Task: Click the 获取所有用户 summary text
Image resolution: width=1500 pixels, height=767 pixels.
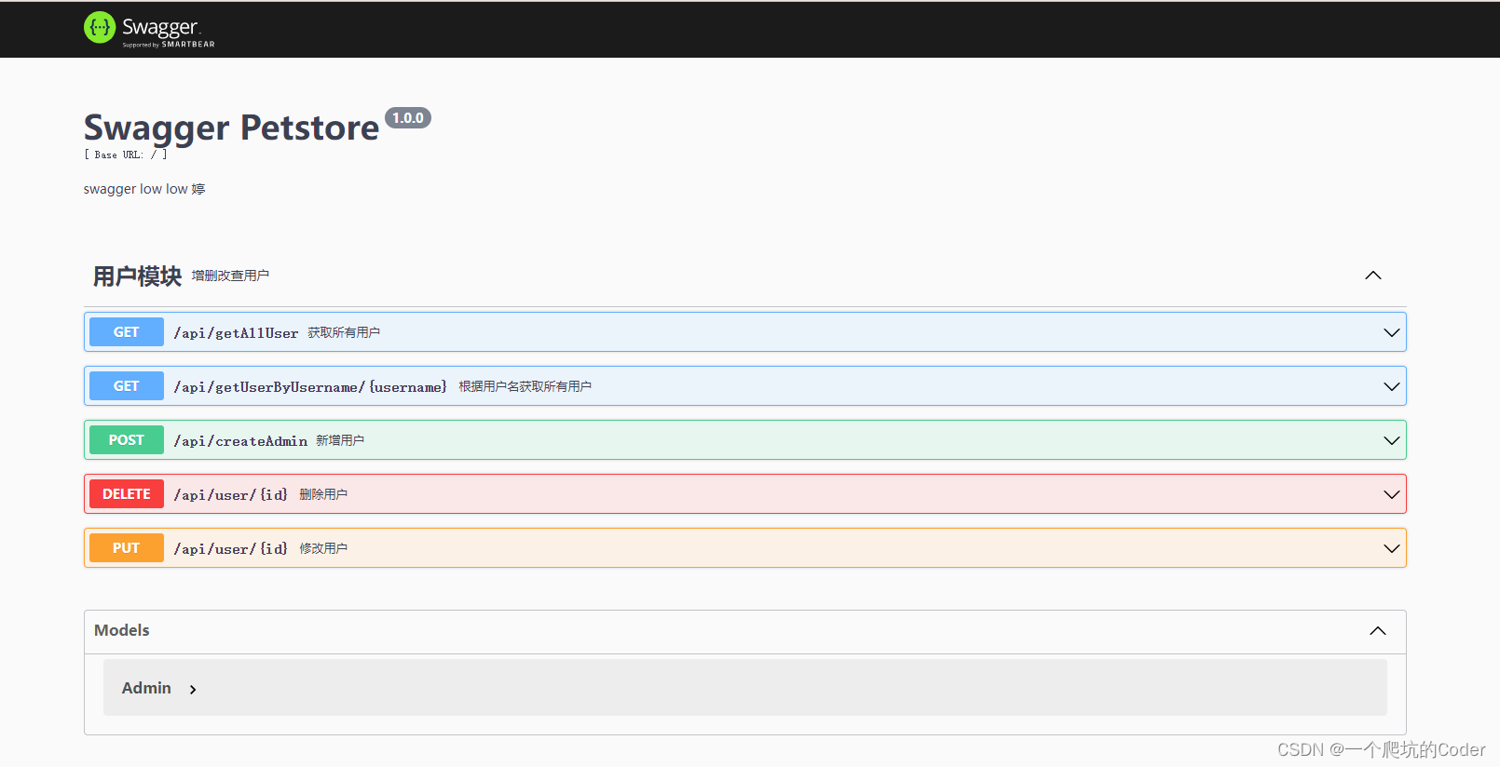Action: pyautogui.click(x=344, y=332)
